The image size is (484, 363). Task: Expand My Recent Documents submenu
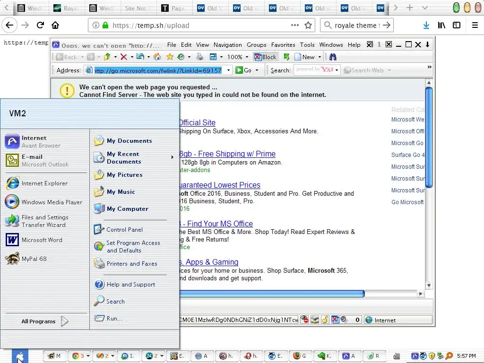[172, 157]
